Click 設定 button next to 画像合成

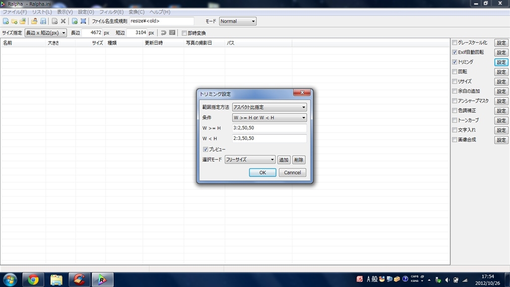tap(501, 140)
